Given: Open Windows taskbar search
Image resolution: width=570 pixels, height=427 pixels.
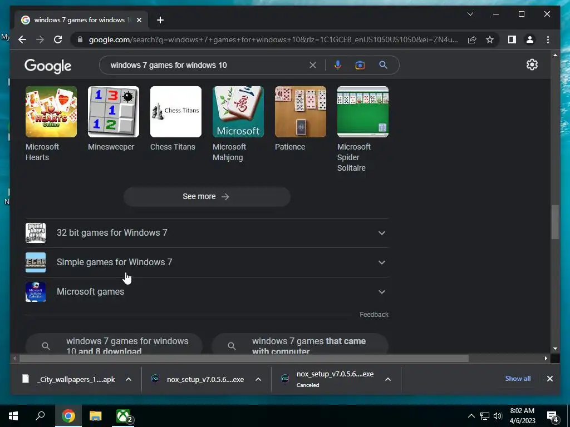Looking at the screenshot, I should tap(40, 416).
